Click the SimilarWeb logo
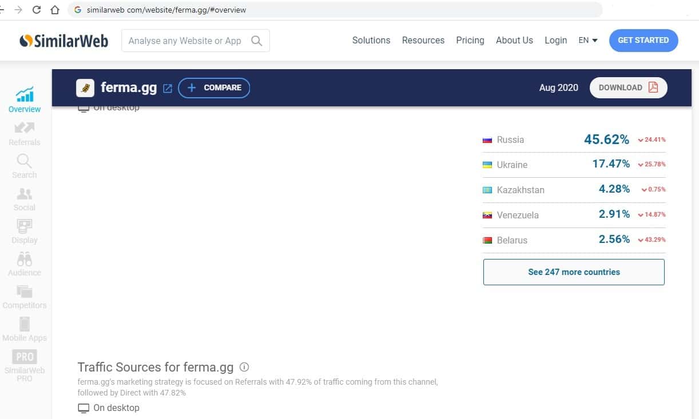The width and height of the screenshot is (699, 419). 63,41
